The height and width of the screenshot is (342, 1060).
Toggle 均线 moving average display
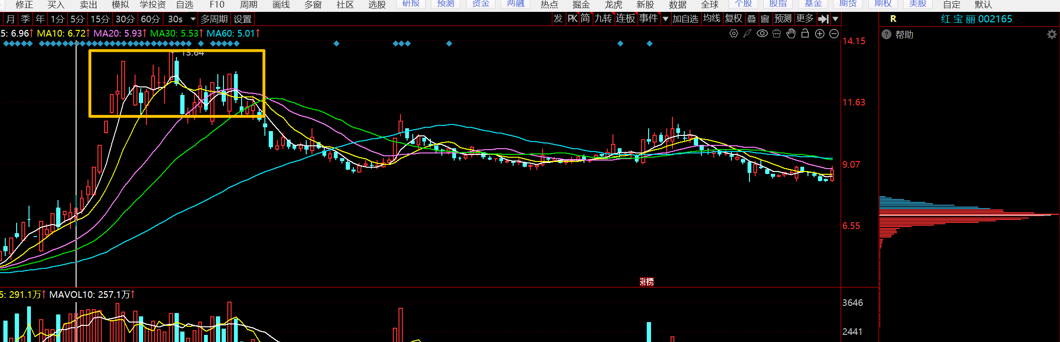click(712, 19)
